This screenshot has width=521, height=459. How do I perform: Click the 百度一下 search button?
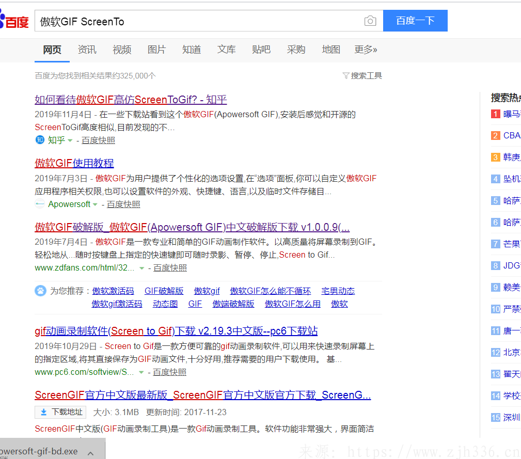(415, 21)
